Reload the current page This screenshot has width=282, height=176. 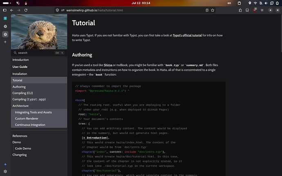[x=26, y=10]
